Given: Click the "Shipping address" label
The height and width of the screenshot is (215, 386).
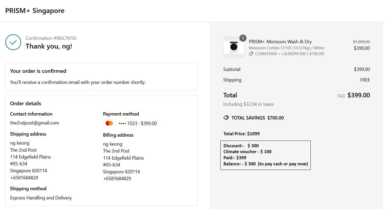Looking at the screenshot, I should pos(28,134).
